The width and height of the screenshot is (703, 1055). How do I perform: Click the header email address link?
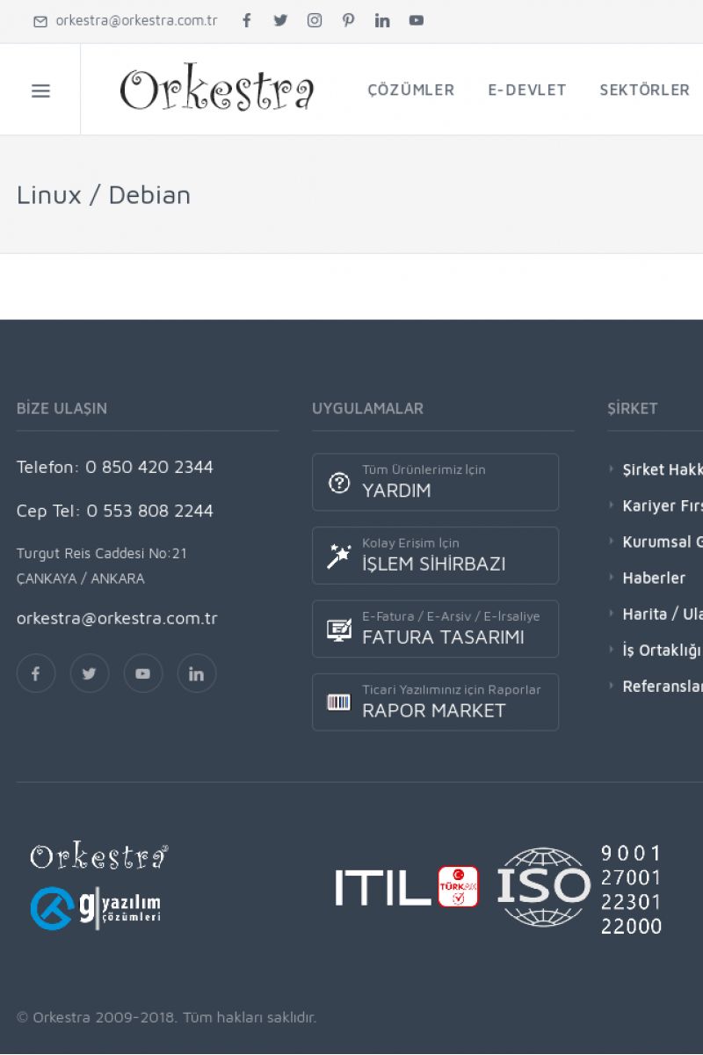coord(136,20)
